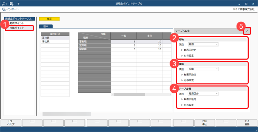258x132 pixels.
Task: Click the F12 登録 function button
Action: pyautogui.click(x=247, y=123)
